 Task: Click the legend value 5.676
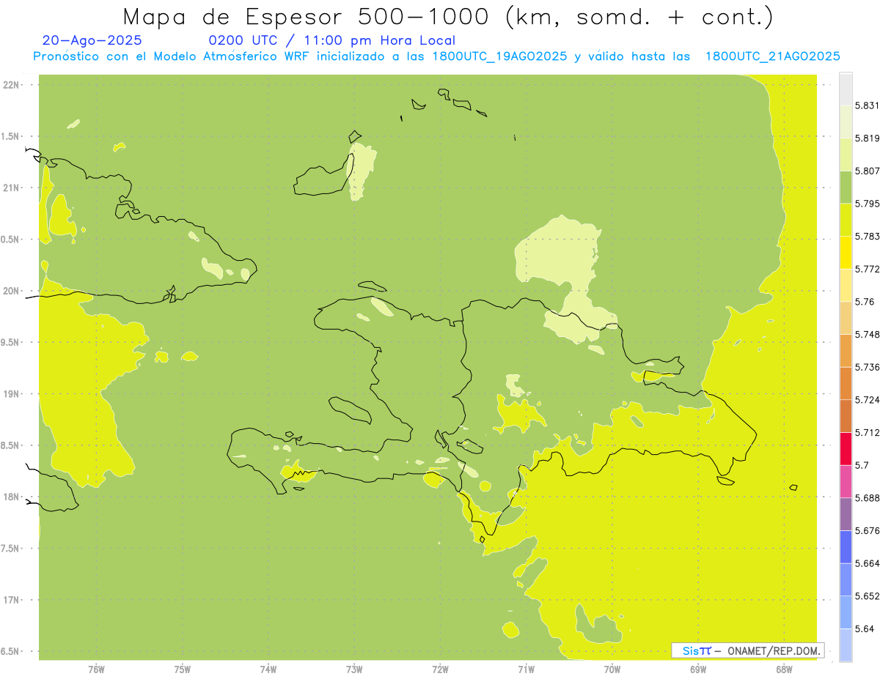pos(867,530)
